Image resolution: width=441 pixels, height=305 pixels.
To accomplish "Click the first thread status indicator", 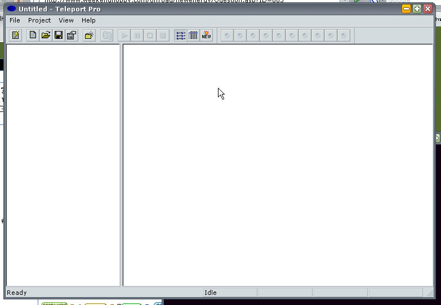I will click(x=227, y=35).
